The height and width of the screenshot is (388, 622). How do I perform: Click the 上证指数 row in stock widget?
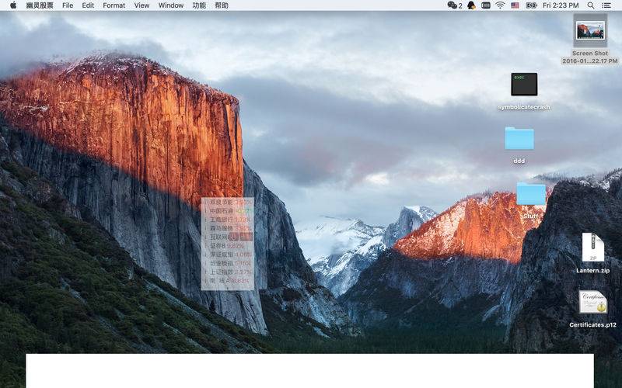[x=229, y=272]
